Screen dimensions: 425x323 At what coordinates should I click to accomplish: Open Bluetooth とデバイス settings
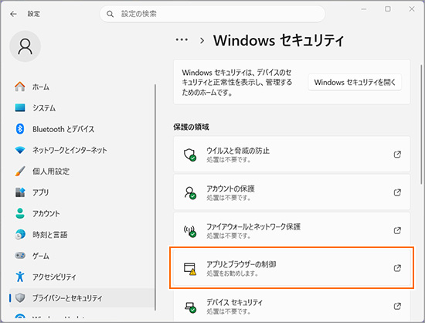pyautogui.click(x=82, y=129)
